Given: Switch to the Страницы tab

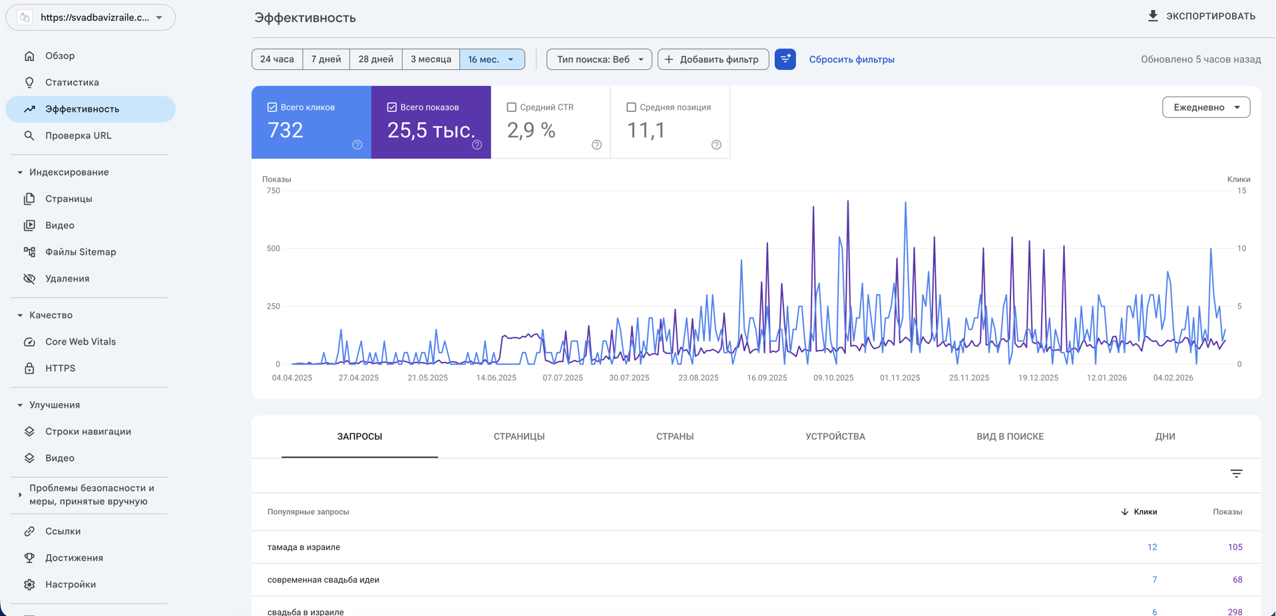Looking at the screenshot, I should point(519,436).
